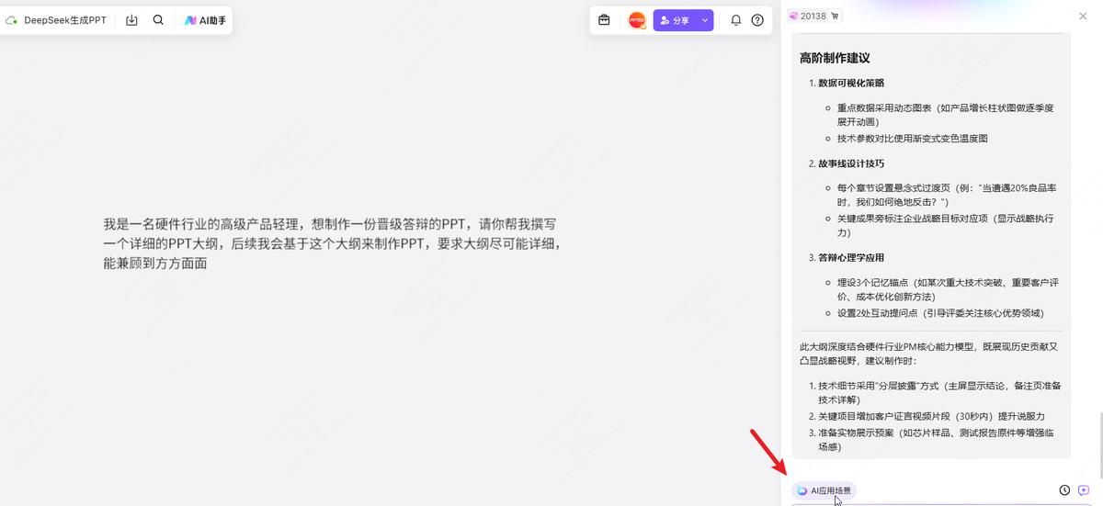Click the 答辩心理学应用 list item
This screenshot has width=1103, height=506.
pos(851,257)
